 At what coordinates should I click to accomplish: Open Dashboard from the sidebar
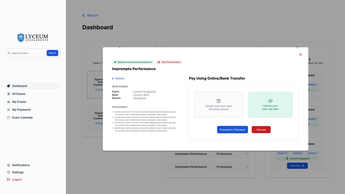[33, 86]
